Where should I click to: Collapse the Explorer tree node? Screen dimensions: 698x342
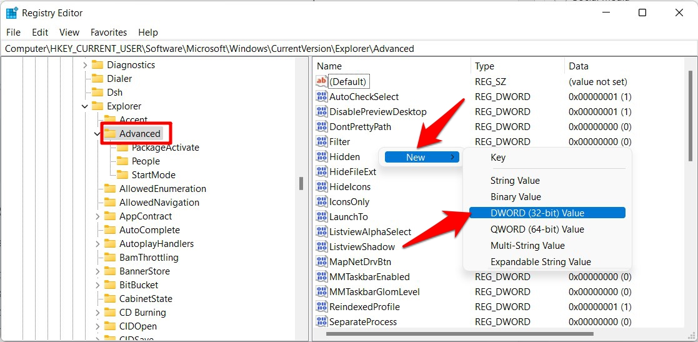tap(85, 106)
